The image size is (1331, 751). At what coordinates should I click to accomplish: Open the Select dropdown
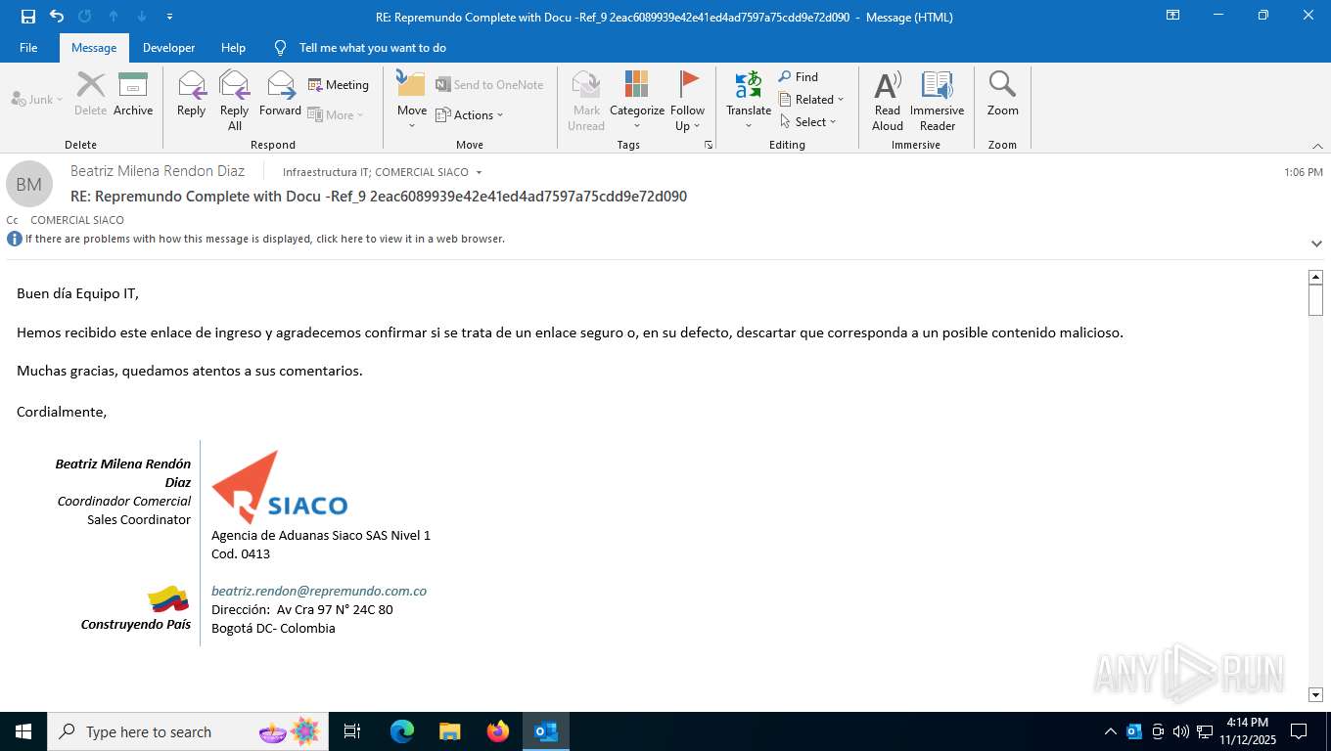click(x=808, y=122)
